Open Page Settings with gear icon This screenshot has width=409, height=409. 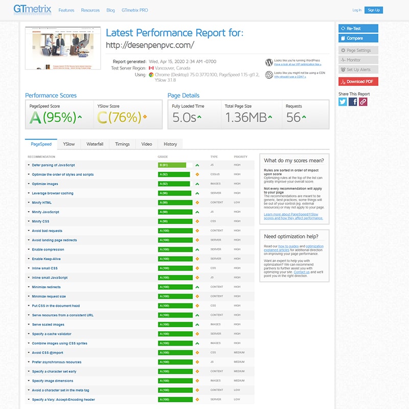click(x=358, y=51)
